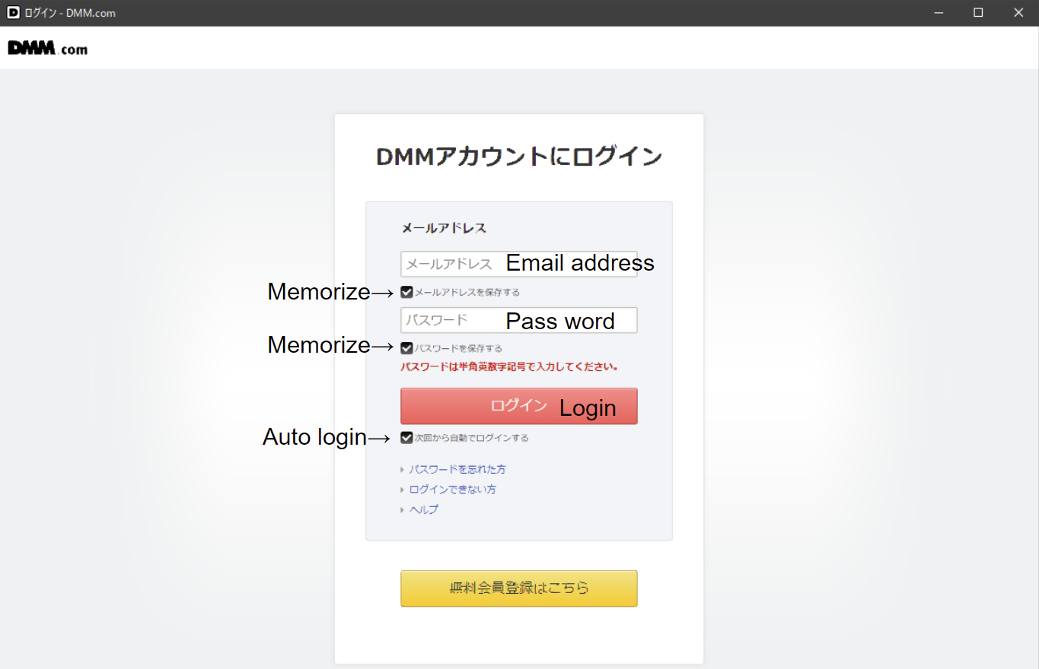Minimize the DMM login window
This screenshot has width=1039, height=669.
[939, 12]
